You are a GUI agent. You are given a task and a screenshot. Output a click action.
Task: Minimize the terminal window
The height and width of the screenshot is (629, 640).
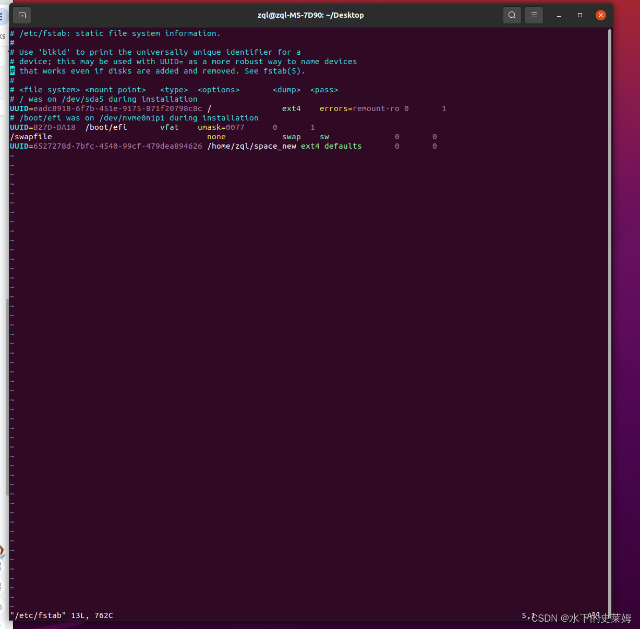pos(559,16)
